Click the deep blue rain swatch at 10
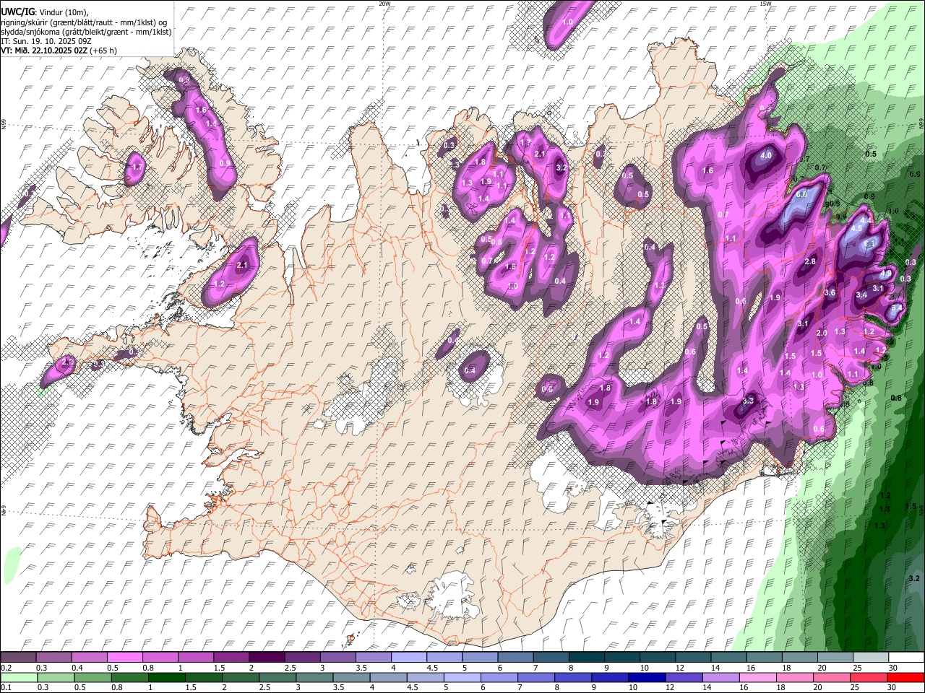The image size is (925, 693). (x=646, y=677)
